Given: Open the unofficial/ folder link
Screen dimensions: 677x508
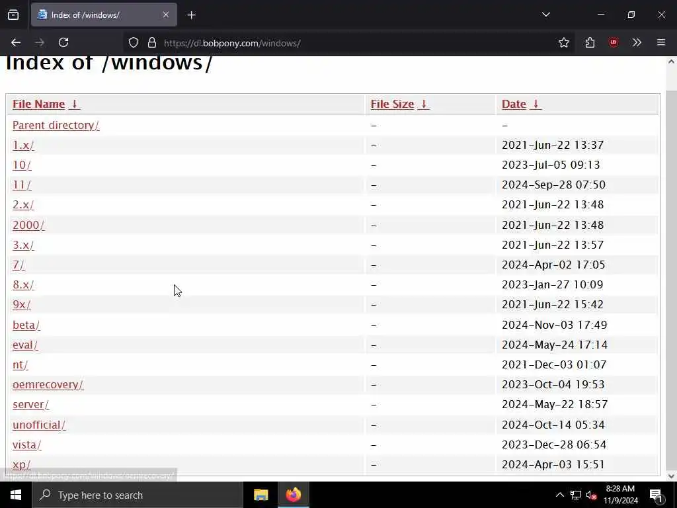Looking at the screenshot, I should point(39,425).
